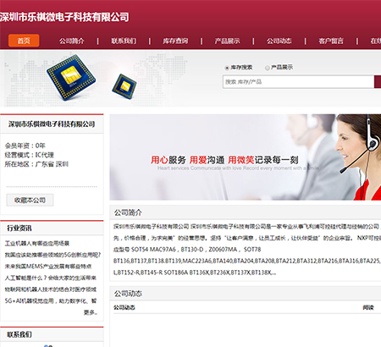Viewport: 381px width, 347px height.
Task: Open 客户留言 in the navigation bar
Action: (x=331, y=41)
